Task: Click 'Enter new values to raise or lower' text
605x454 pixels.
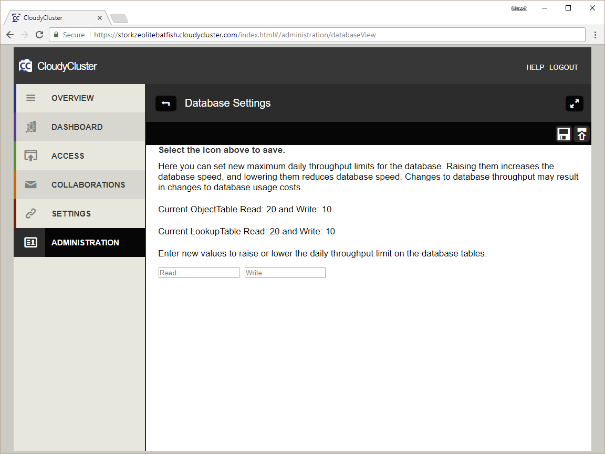Action: [x=322, y=253]
